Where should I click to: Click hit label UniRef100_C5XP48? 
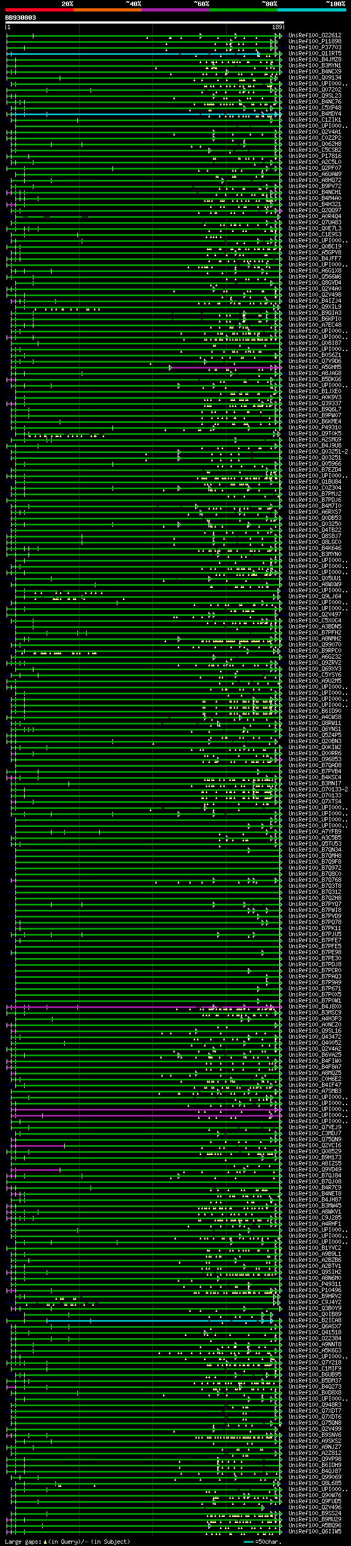tap(315, 107)
